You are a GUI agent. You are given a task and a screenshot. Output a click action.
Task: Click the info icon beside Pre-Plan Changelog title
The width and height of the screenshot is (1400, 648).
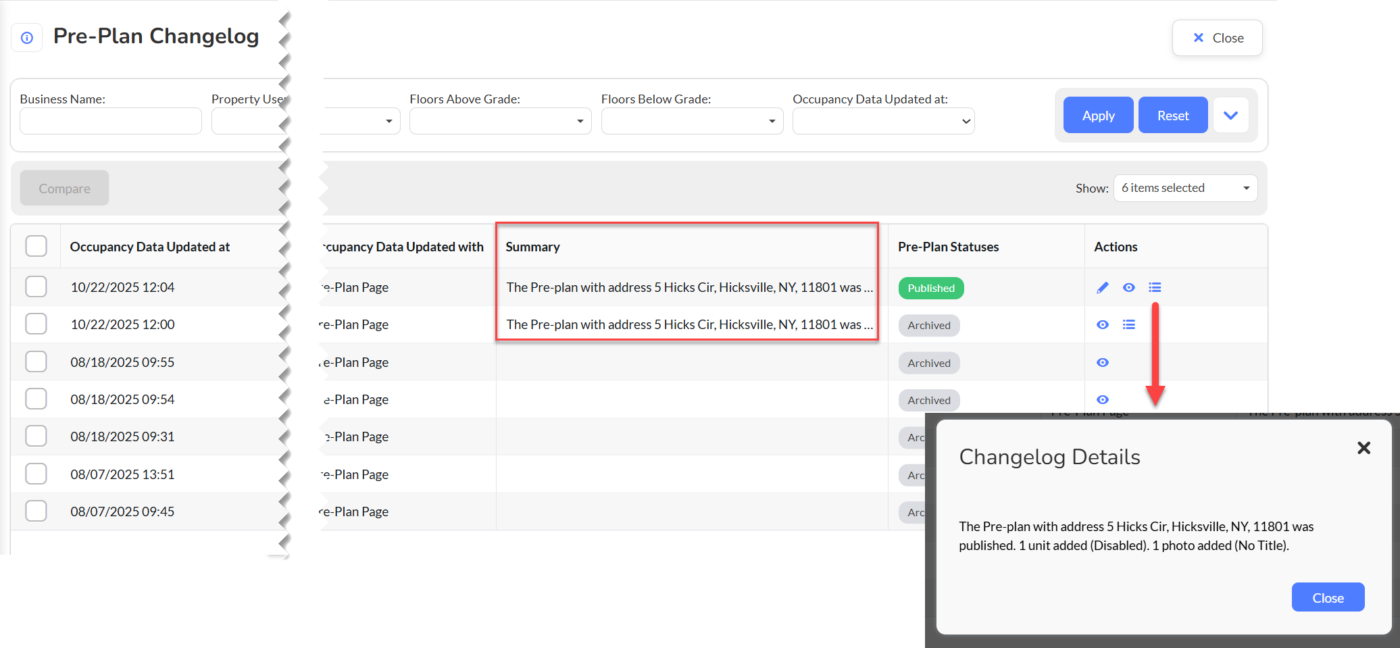(x=27, y=38)
